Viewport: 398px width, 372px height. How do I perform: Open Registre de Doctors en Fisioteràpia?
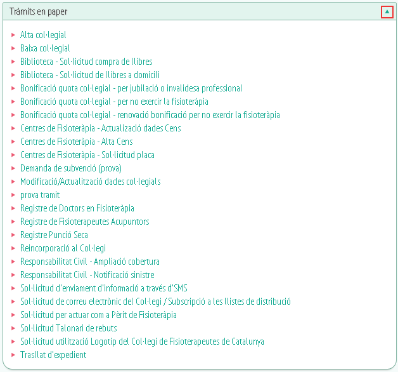[77, 208]
